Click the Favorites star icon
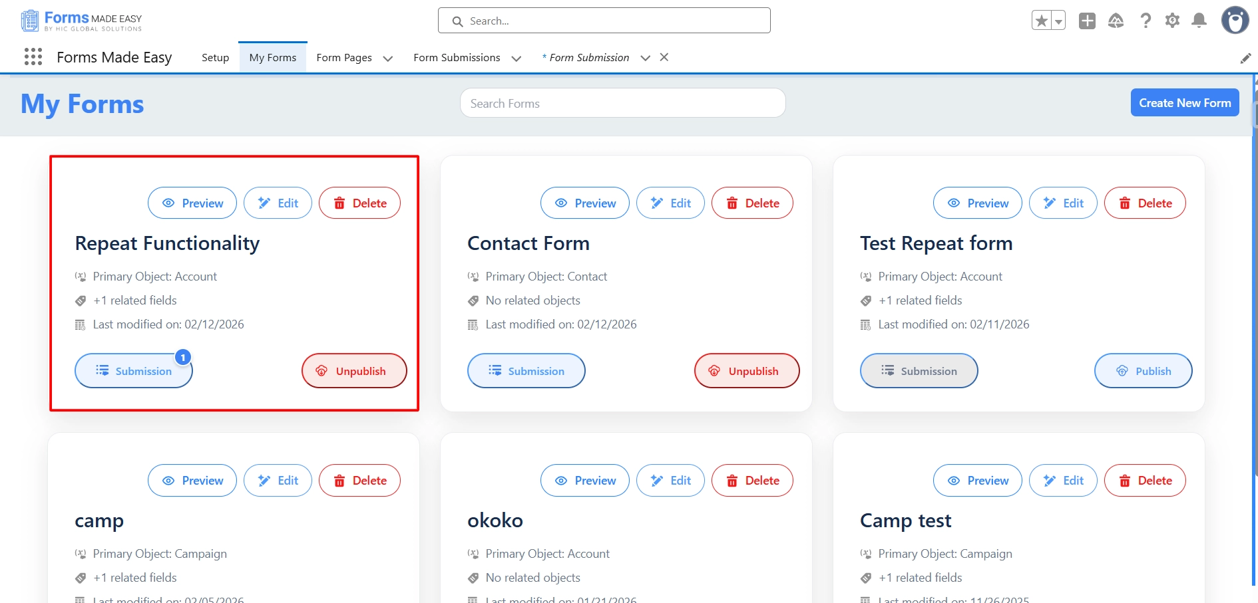1258x603 pixels. [1042, 21]
